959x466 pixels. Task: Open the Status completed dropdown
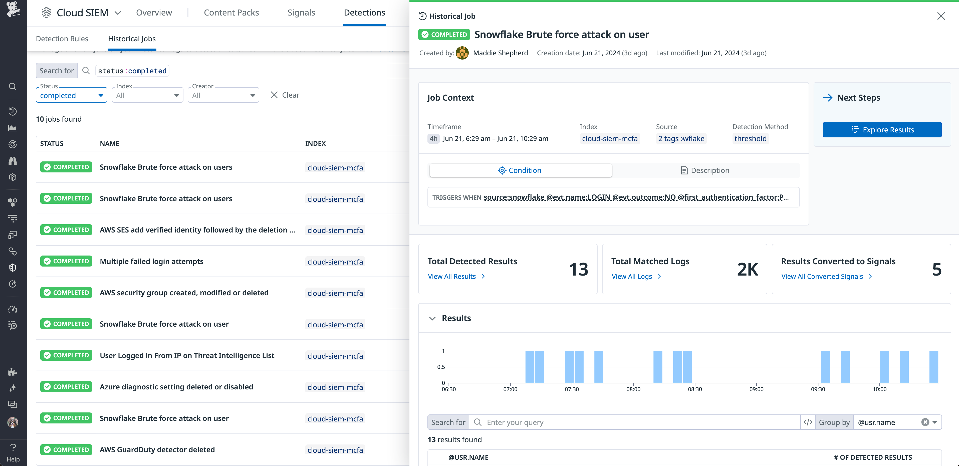pos(71,95)
